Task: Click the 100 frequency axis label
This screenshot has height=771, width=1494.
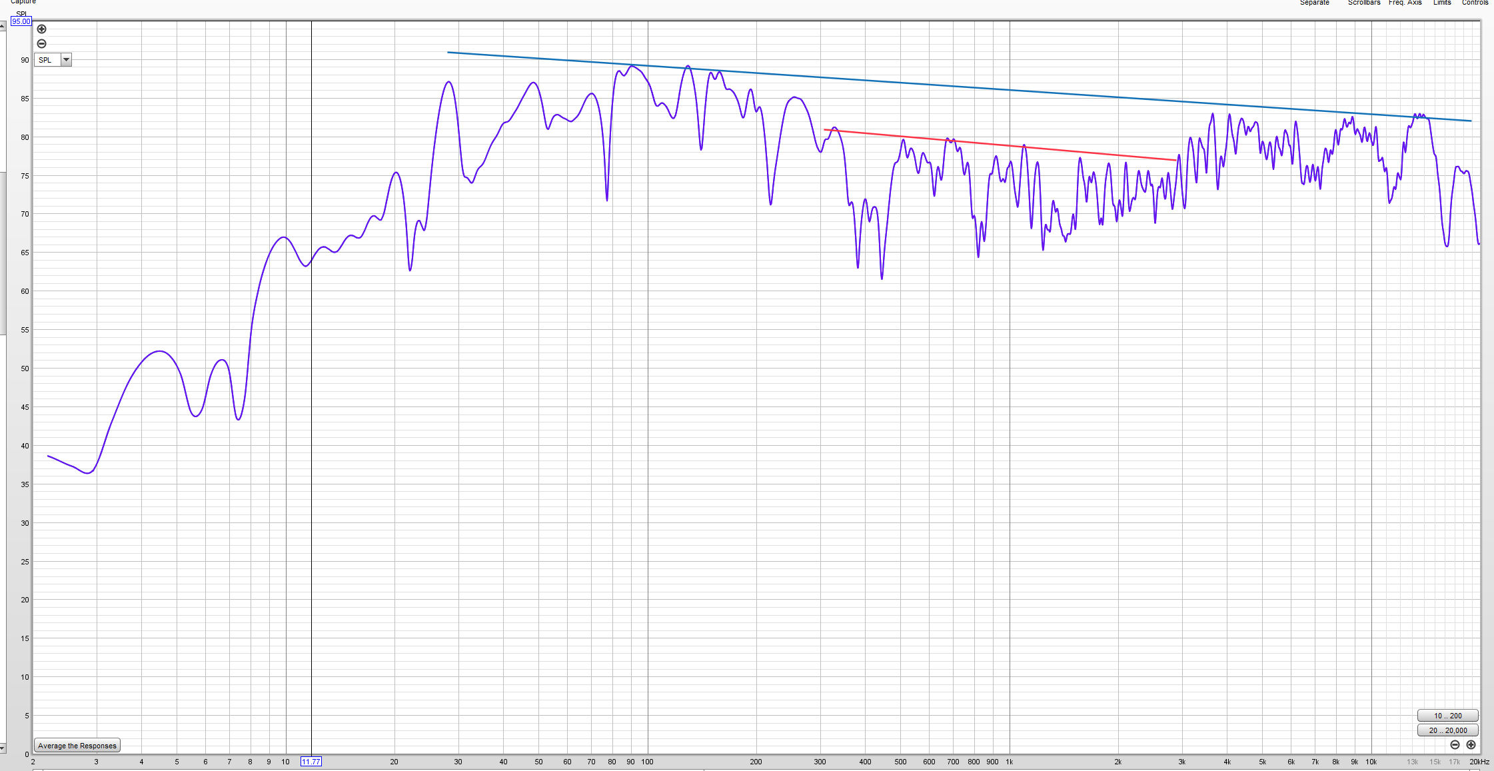Action: (x=647, y=762)
